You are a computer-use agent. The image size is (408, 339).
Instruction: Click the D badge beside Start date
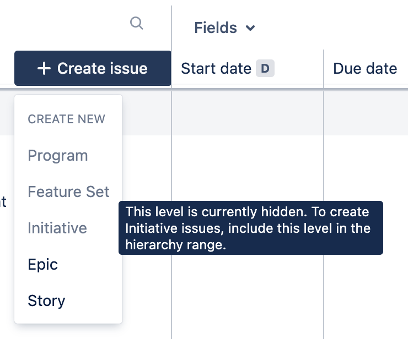tap(265, 68)
